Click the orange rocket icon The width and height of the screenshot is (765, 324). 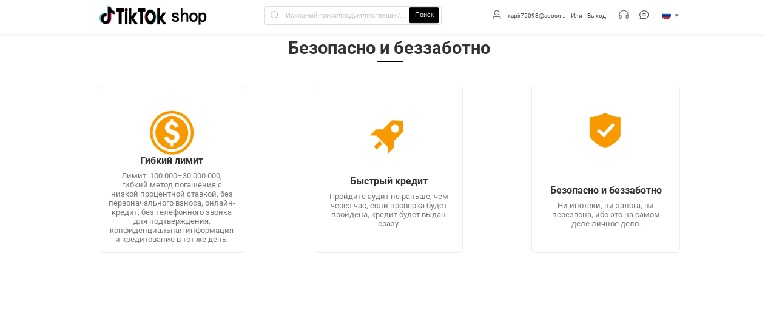(388, 136)
